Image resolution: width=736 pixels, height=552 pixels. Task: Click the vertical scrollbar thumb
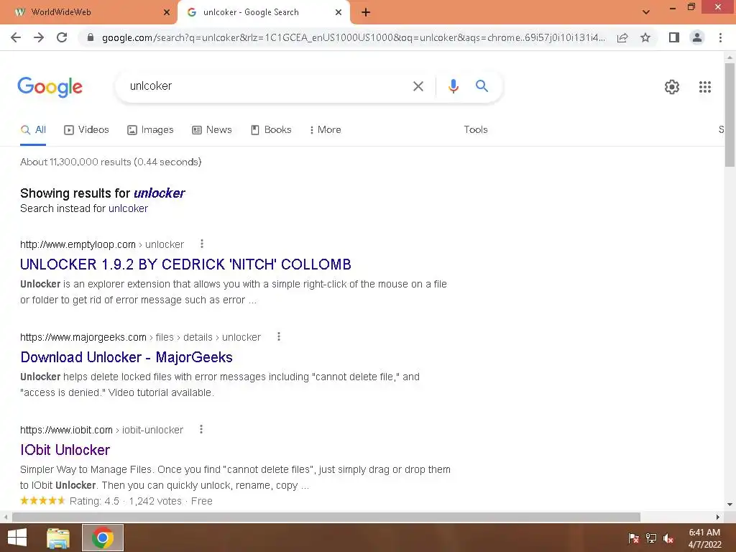730,115
